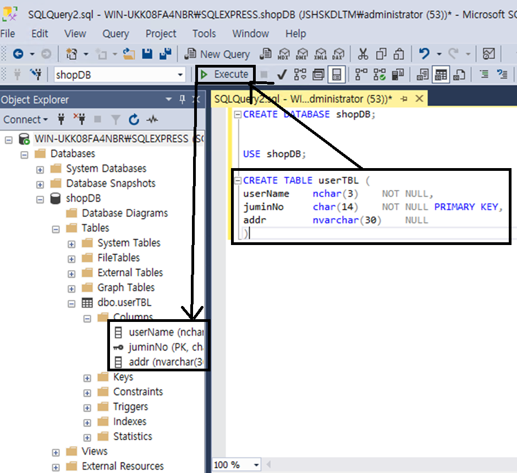Click the Undo arrow icon
This screenshot has height=473, width=517.
click(x=424, y=54)
